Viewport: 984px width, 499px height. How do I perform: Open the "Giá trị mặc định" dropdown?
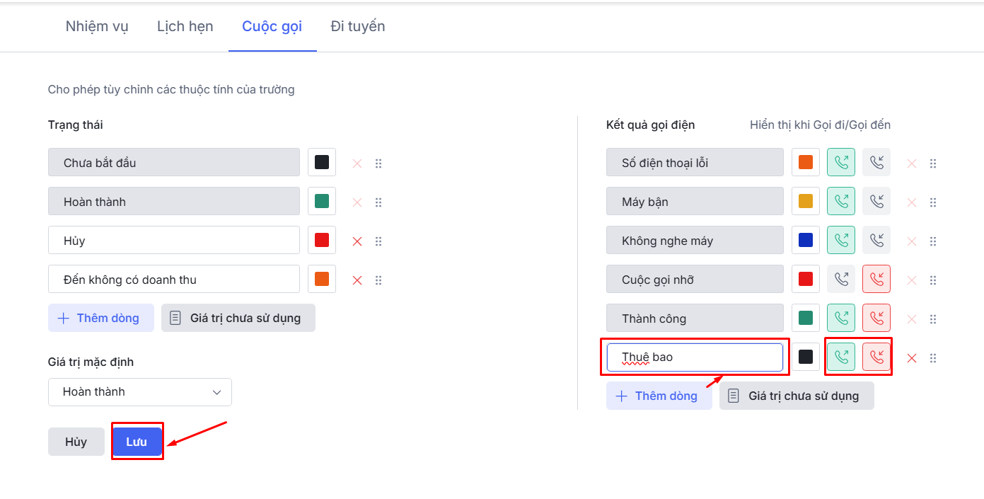(140, 392)
